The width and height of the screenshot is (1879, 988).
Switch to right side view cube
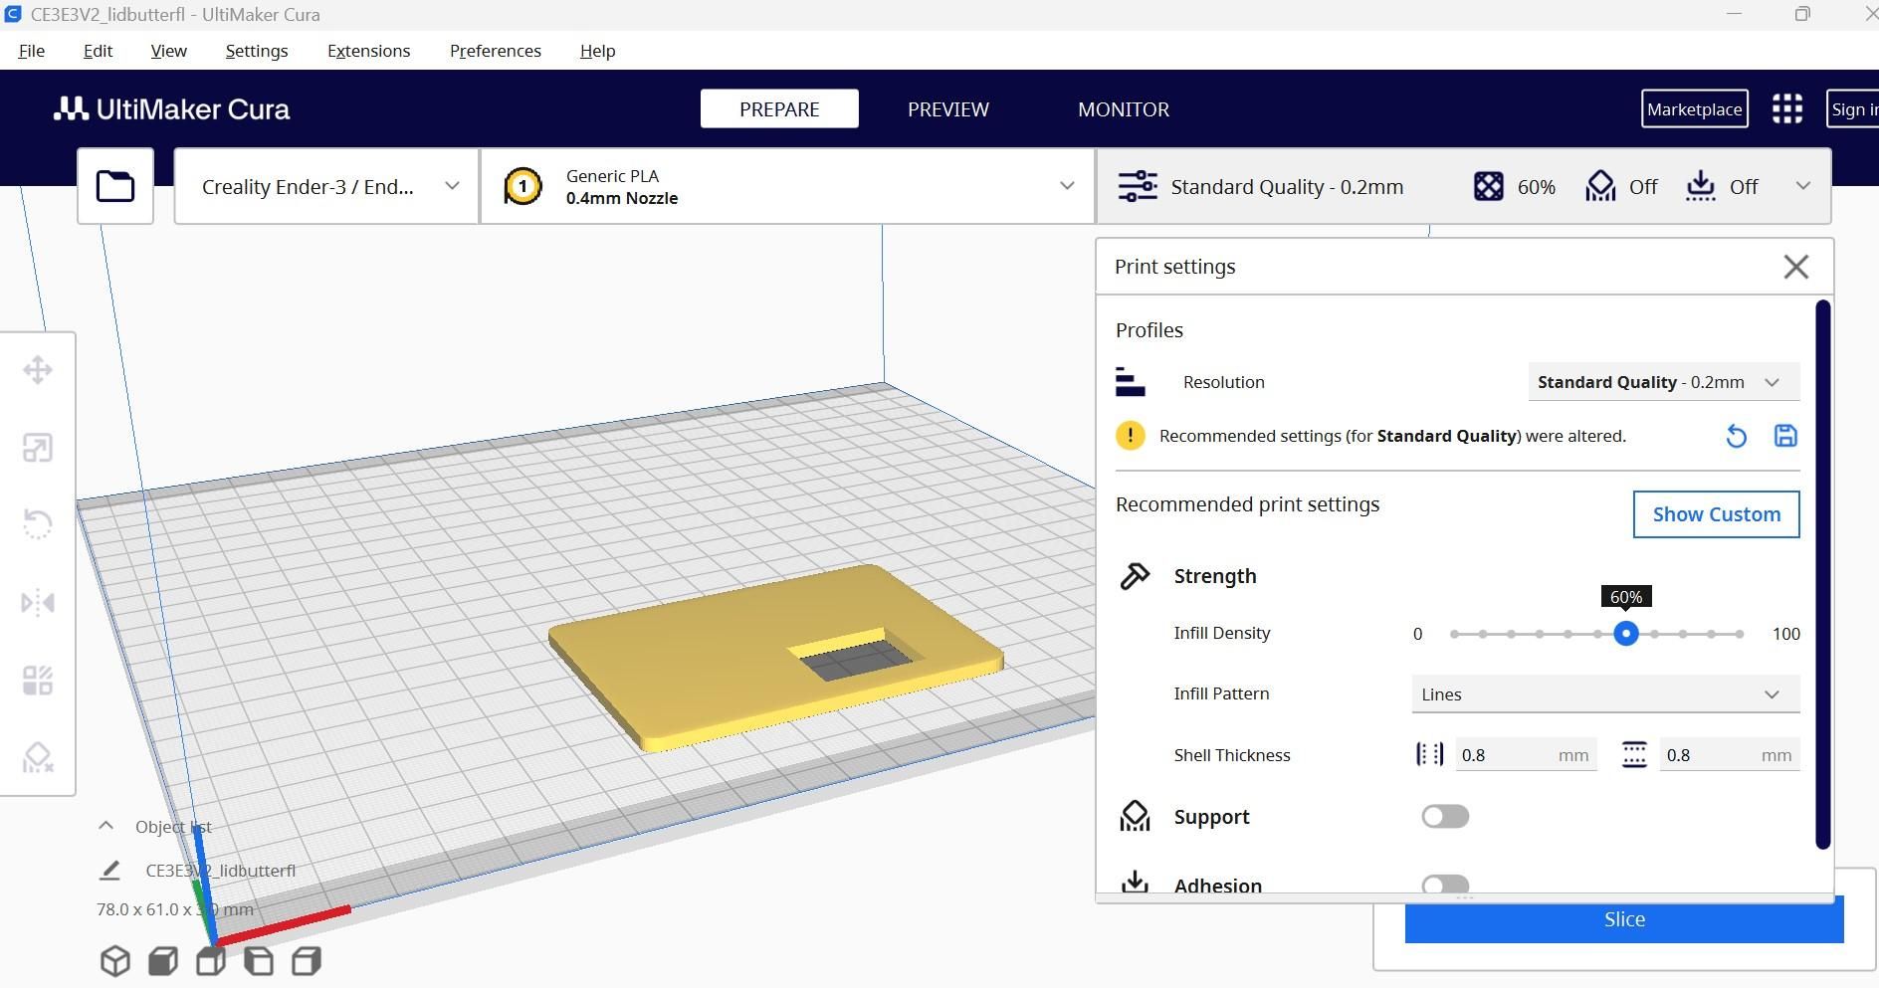[x=307, y=961]
